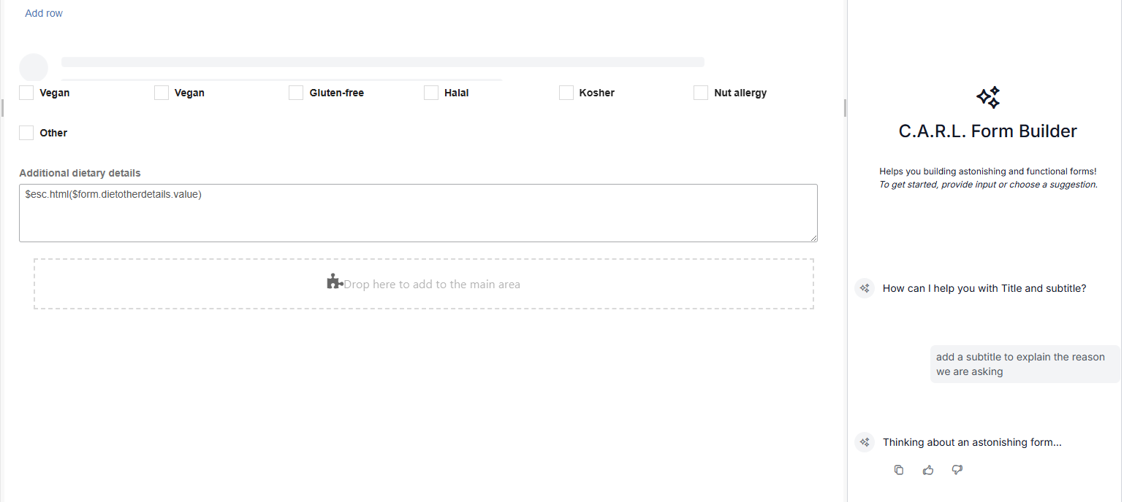Click assistant icon beside 'Thinking about' message
This screenshot has height=502, width=1124.
click(x=865, y=442)
